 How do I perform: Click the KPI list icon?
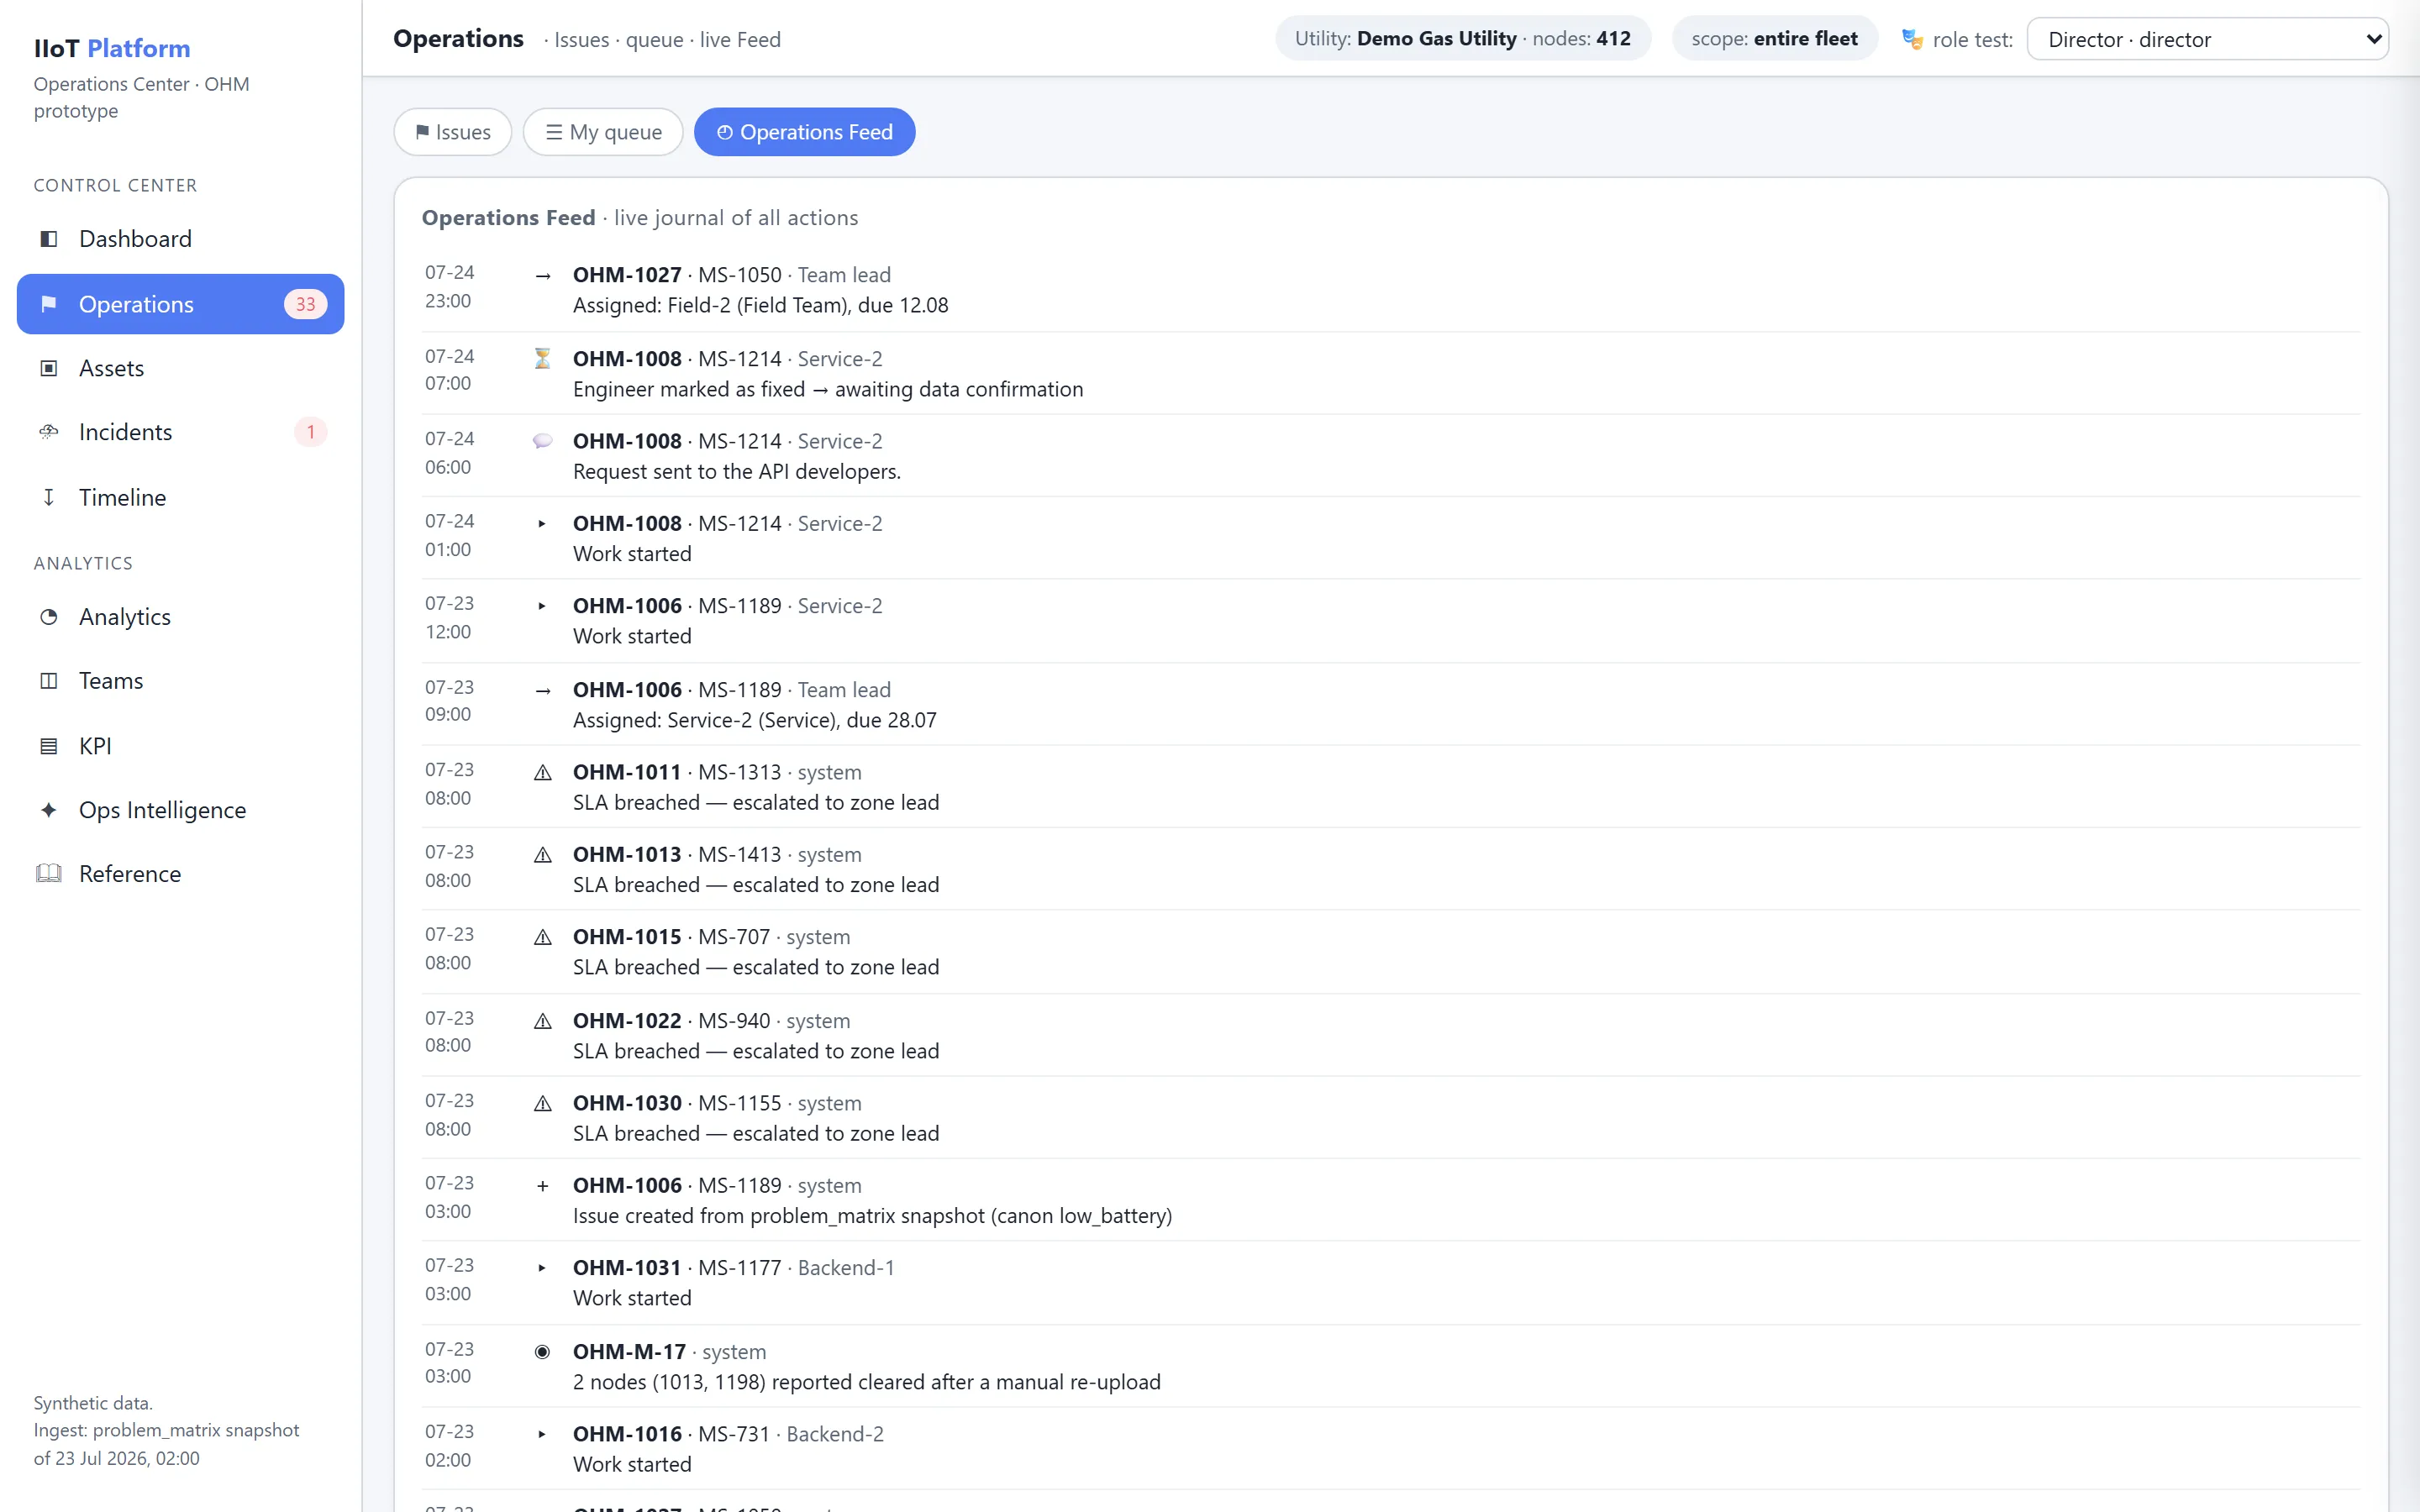click(x=48, y=746)
